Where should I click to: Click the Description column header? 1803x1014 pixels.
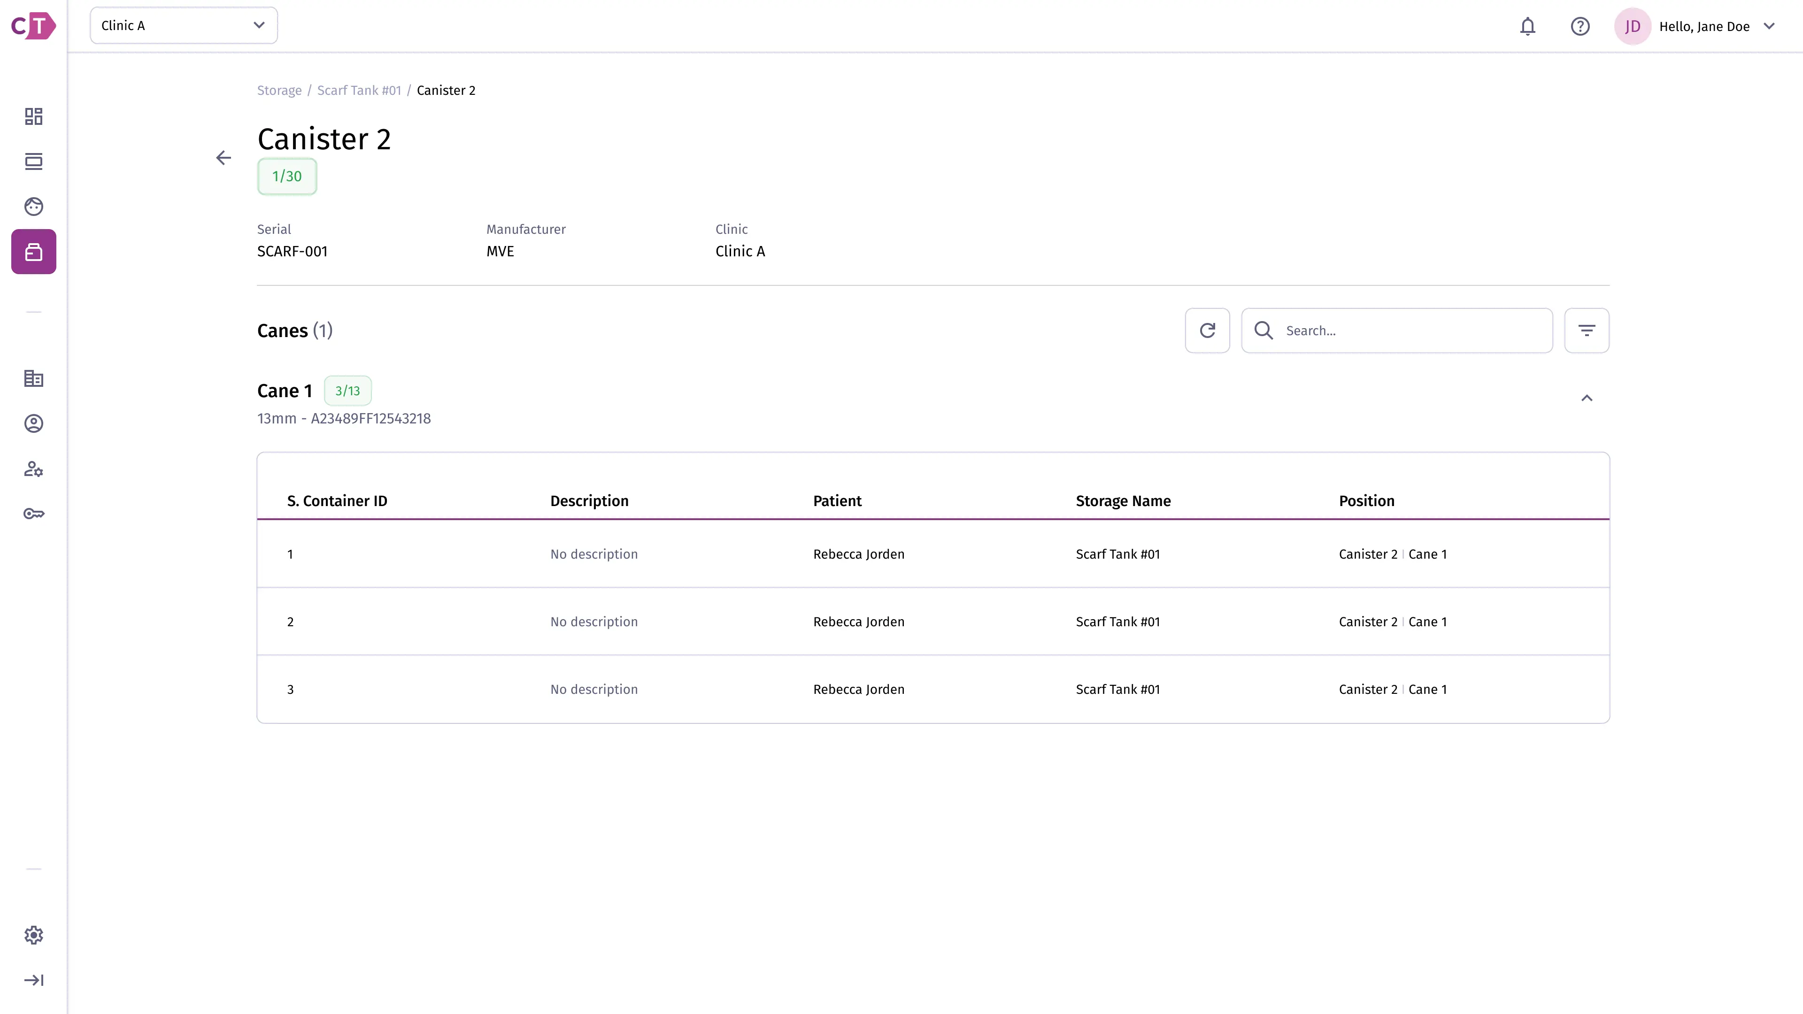point(589,501)
